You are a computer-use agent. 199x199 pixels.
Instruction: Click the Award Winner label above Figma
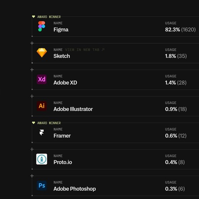pyautogui.click(x=49, y=17)
